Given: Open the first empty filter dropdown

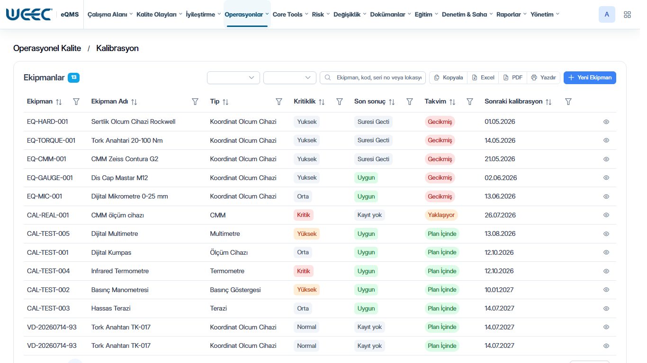Looking at the screenshot, I should pos(234,78).
